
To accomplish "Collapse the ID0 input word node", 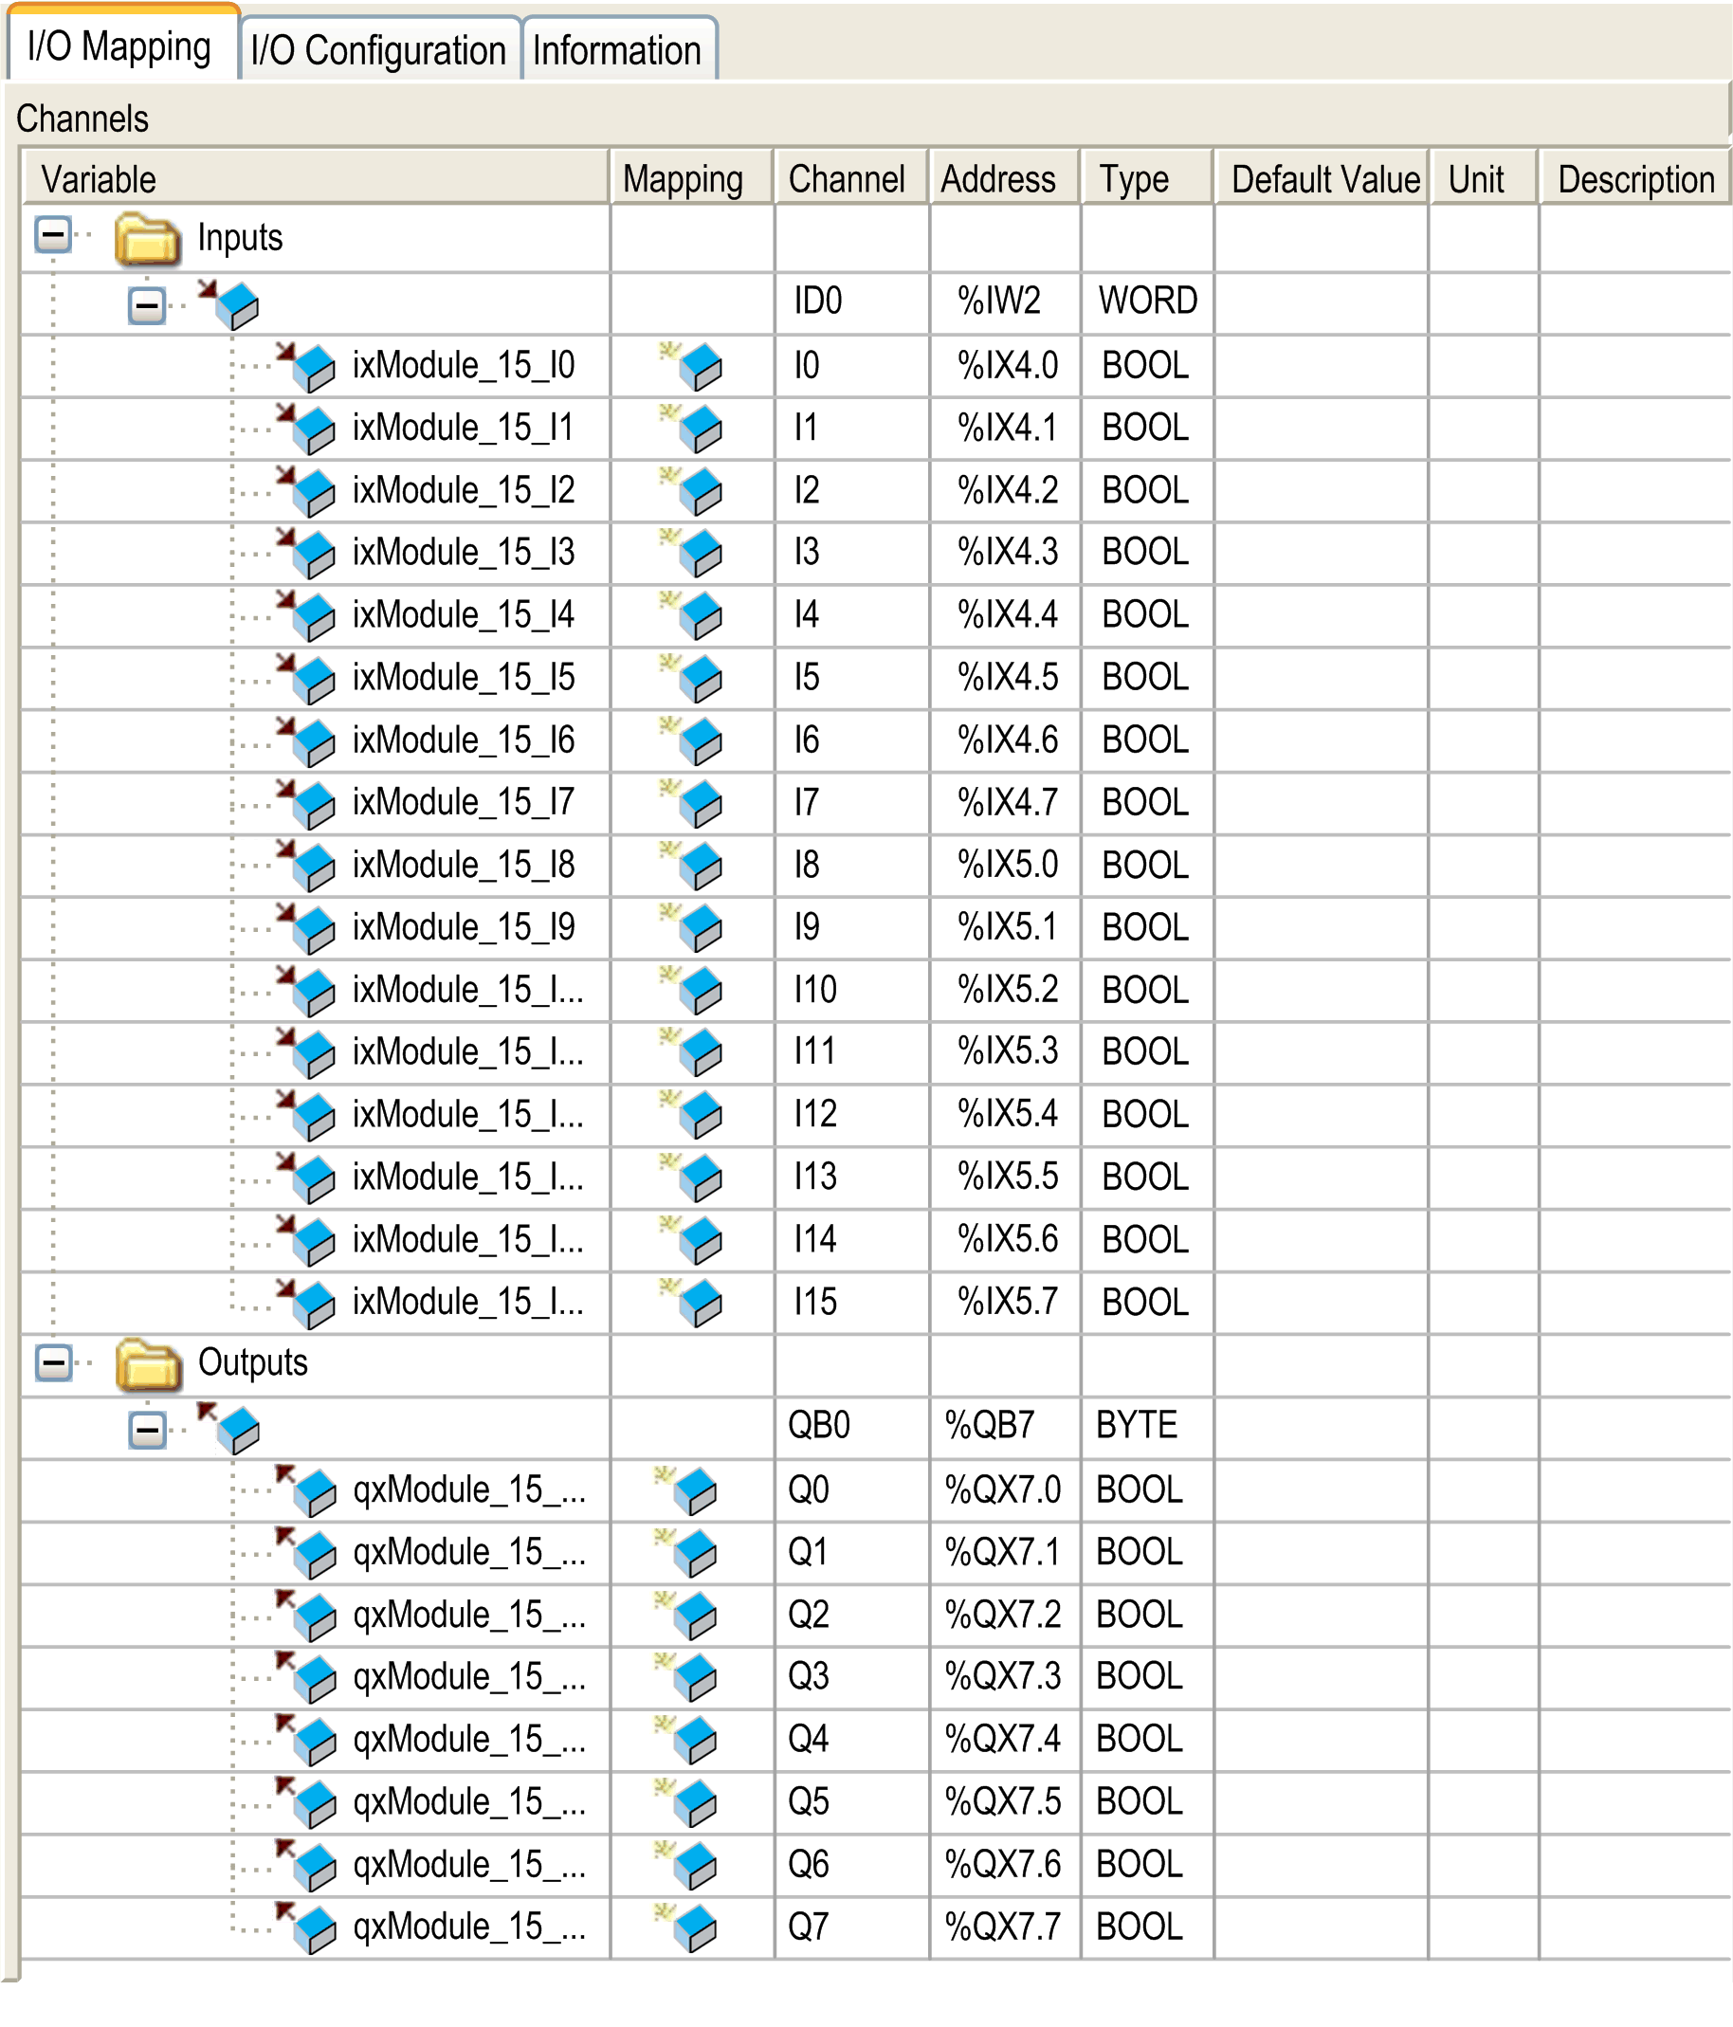I will (x=147, y=305).
